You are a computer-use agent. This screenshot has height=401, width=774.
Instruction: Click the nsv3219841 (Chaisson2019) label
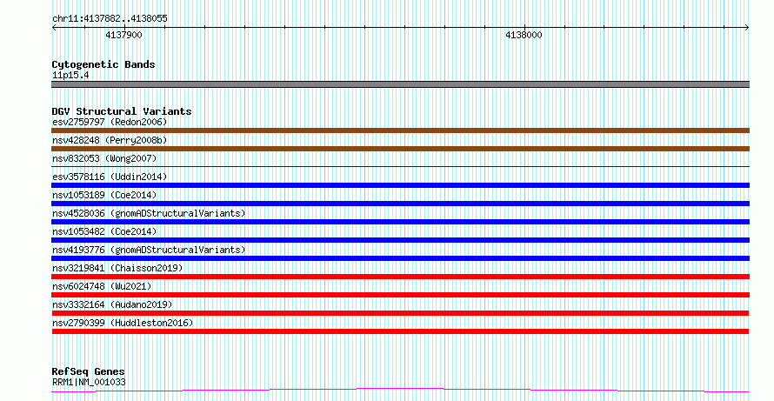(x=117, y=268)
